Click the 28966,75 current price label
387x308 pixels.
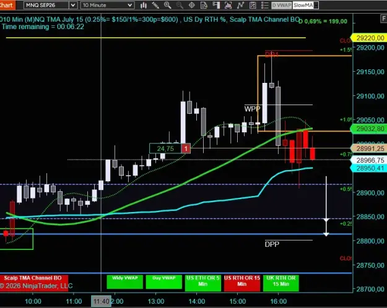click(x=369, y=160)
